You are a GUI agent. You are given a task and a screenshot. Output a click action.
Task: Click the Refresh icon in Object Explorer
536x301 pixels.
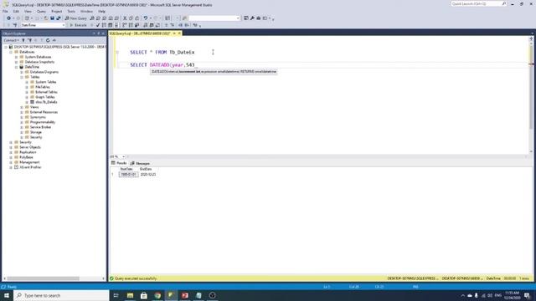pos(48,40)
